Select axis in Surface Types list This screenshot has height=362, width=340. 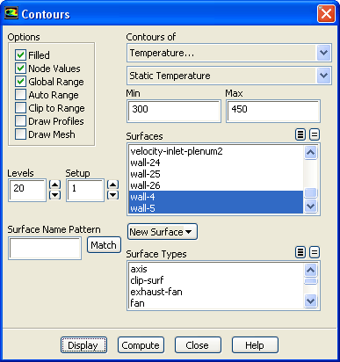pyautogui.click(x=216, y=269)
